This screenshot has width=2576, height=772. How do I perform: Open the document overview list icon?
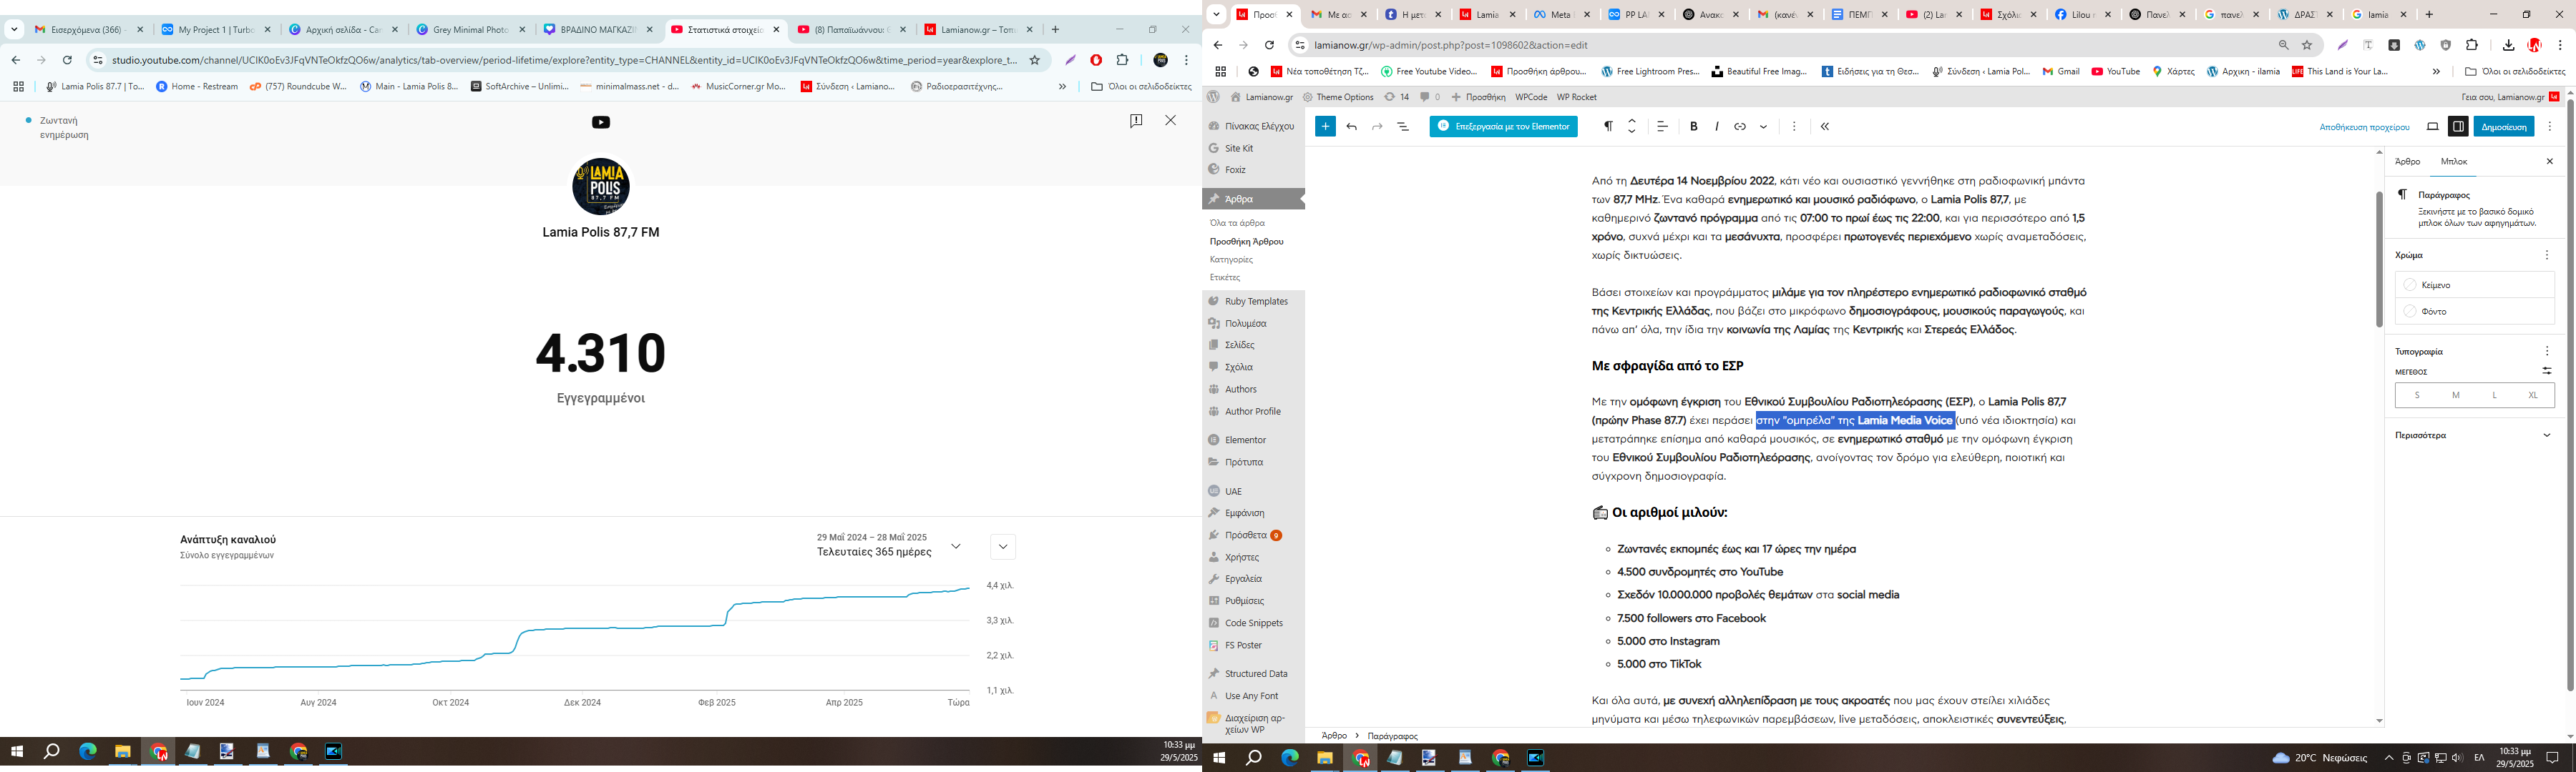[1403, 127]
